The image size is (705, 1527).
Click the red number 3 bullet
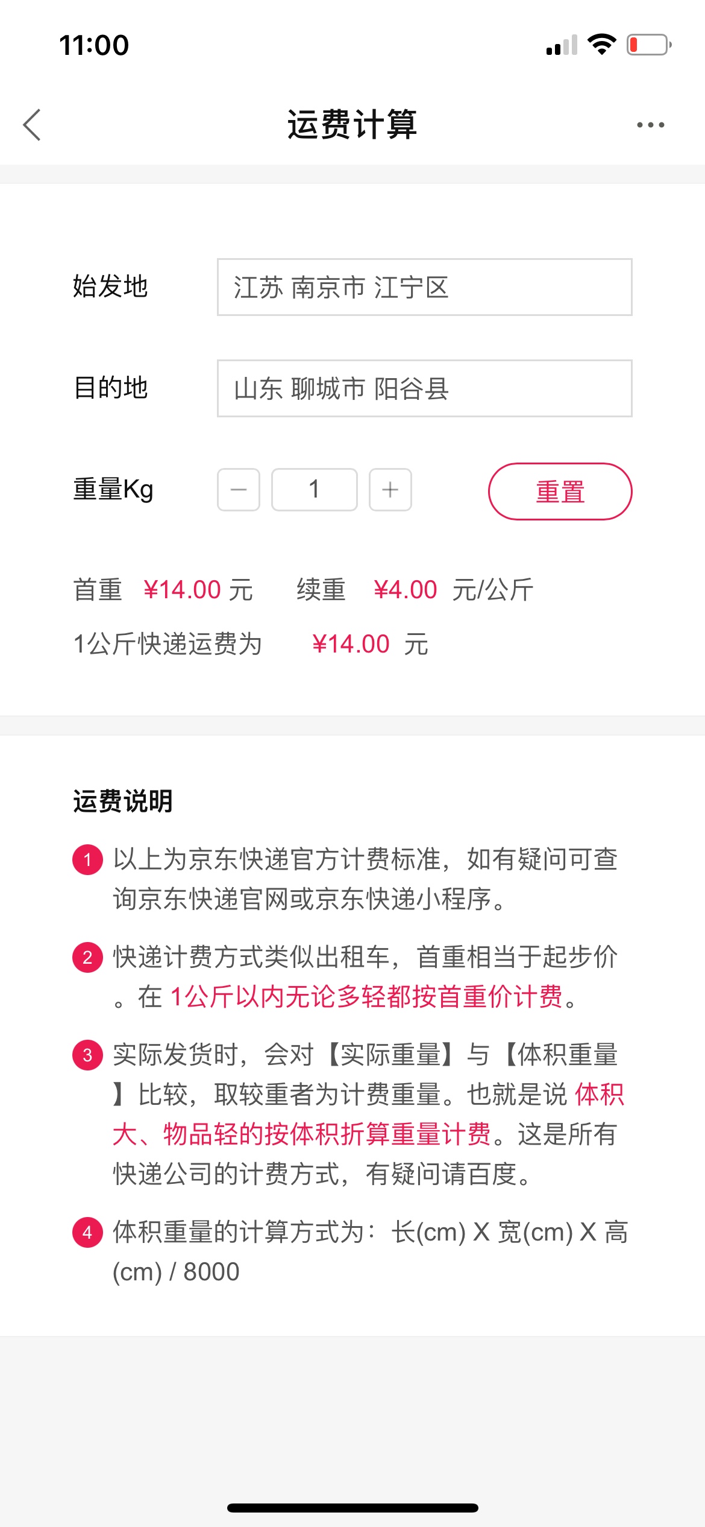point(87,1055)
